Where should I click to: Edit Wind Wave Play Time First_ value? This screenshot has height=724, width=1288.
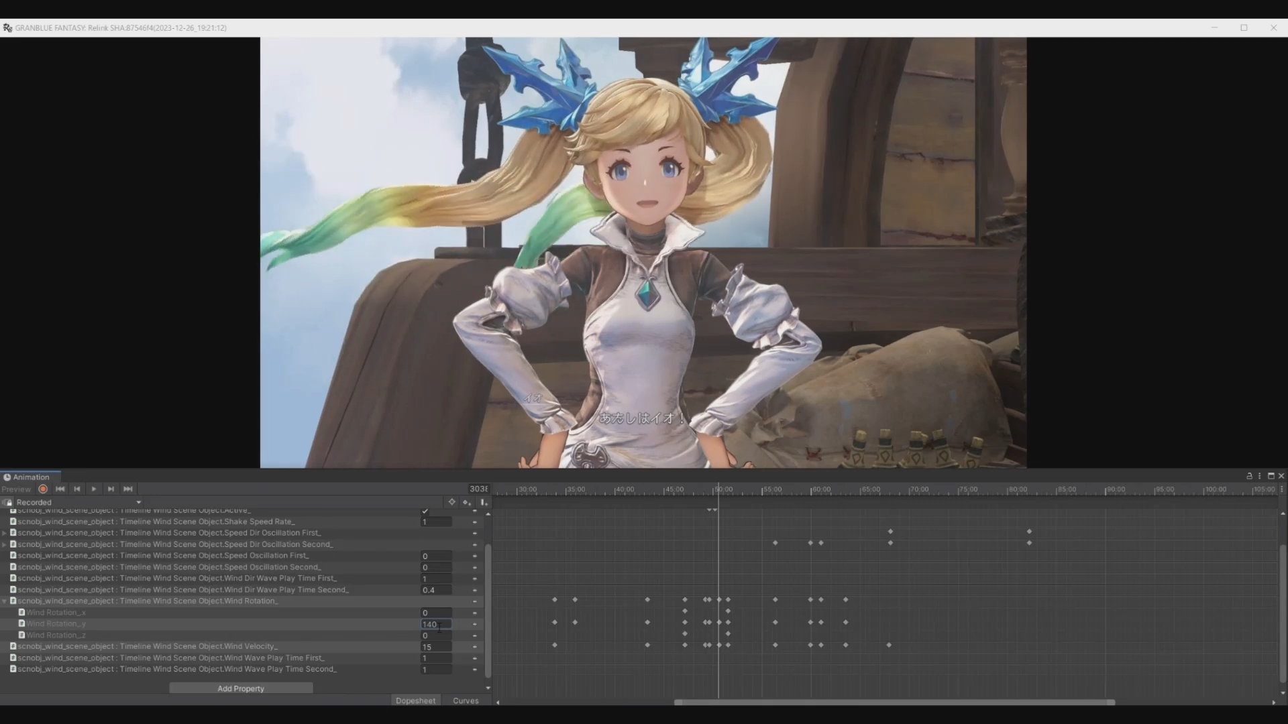coord(436,658)
